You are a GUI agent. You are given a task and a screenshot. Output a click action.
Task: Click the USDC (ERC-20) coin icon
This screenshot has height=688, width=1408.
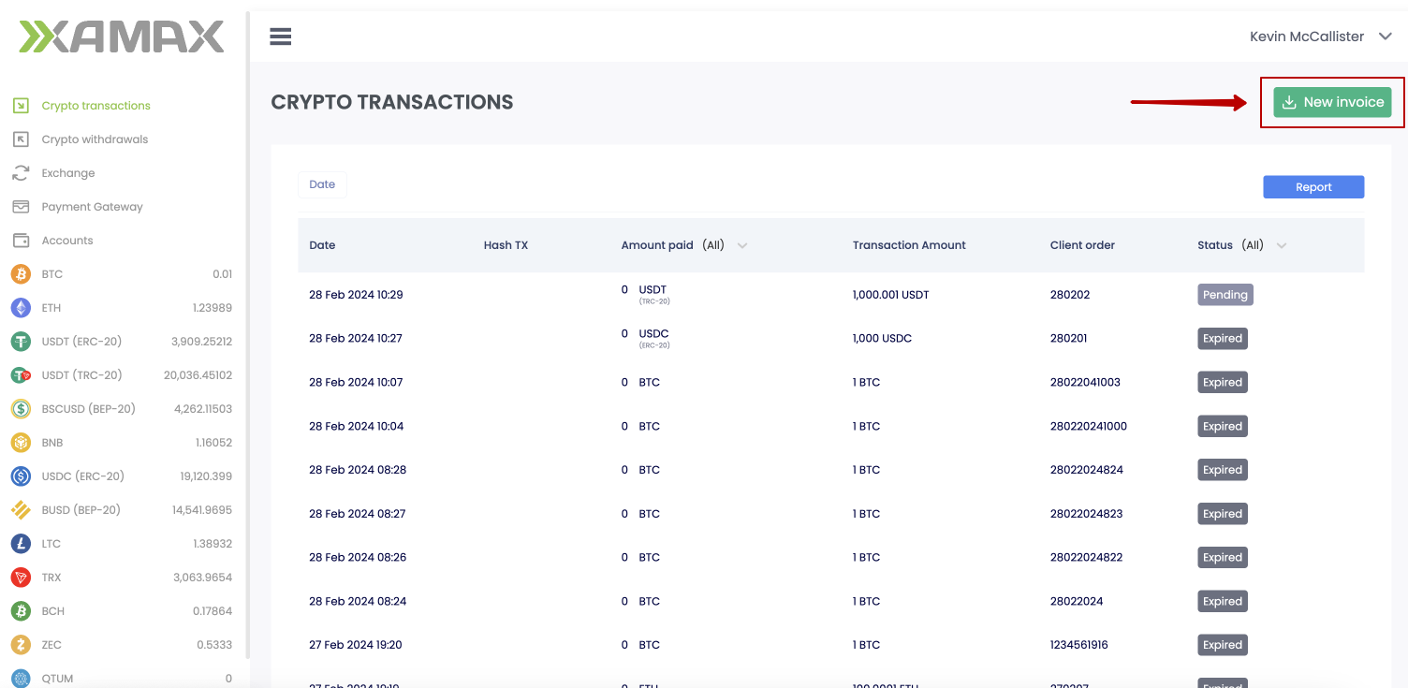[21, 476]
